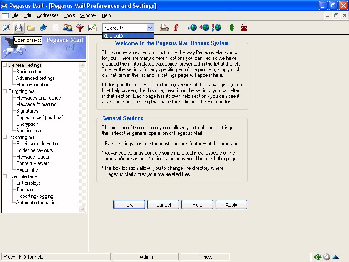Select Messages and replies tree item
The width and height of the screenshot is (349, 262).
pos(38,98)
